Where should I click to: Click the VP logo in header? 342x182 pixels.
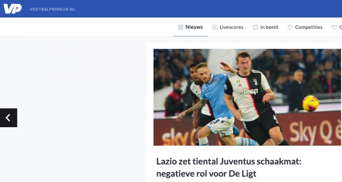pyautogui.click(x=12, y=9)
